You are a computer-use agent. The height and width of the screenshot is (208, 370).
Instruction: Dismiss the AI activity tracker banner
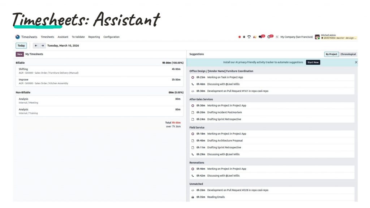point(356,62)
